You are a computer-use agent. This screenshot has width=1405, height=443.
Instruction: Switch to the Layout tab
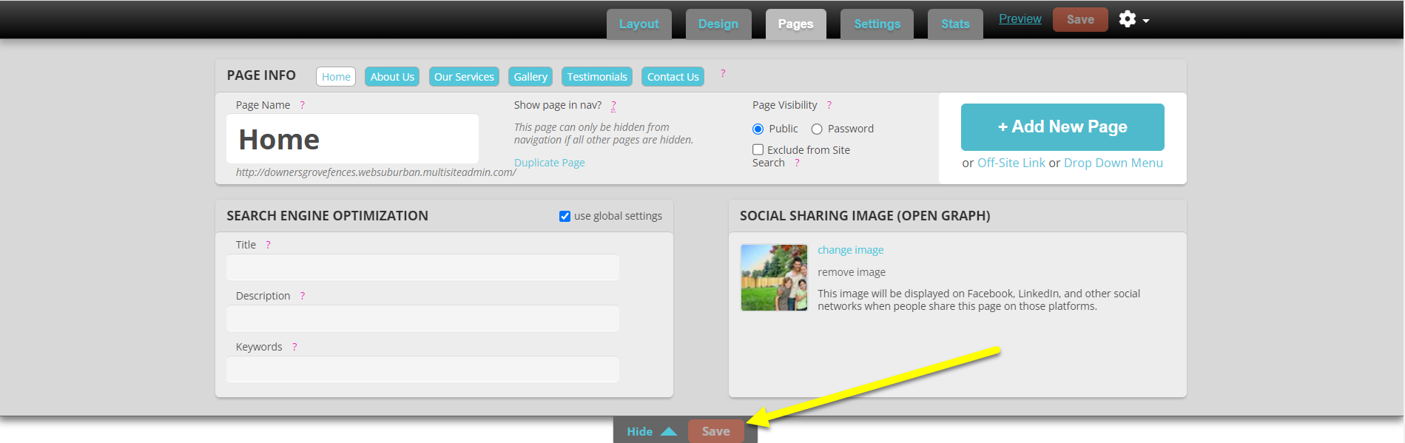tap(639, 24)
